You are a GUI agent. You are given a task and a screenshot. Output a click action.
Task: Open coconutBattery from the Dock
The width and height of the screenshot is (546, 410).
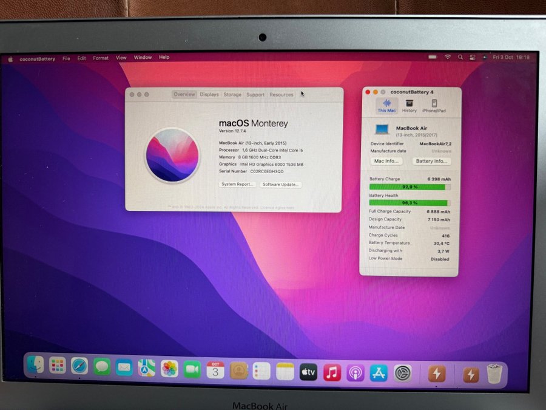tap(436, 372)
